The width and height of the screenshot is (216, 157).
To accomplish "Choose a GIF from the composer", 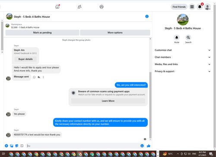I will tap(22, 146).
